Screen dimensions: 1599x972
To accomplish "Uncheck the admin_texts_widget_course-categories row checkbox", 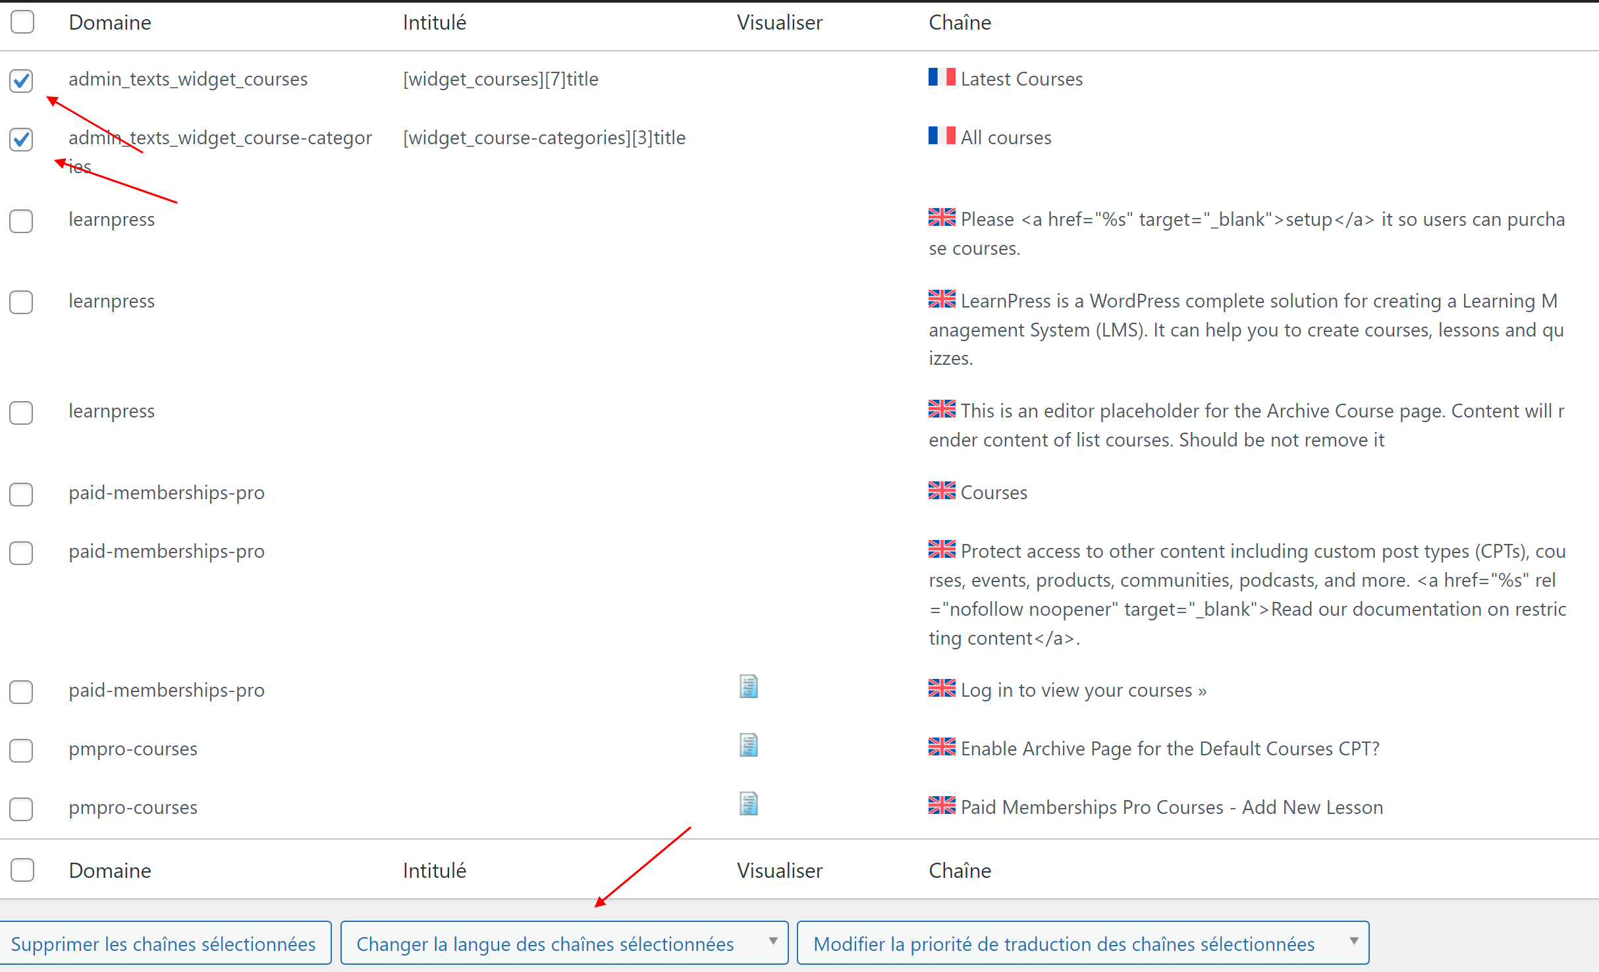I will tap(22, 139).
